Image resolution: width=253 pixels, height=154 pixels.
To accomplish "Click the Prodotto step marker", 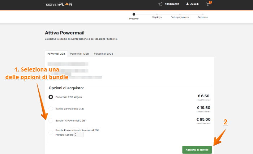I will pos(134,14).
